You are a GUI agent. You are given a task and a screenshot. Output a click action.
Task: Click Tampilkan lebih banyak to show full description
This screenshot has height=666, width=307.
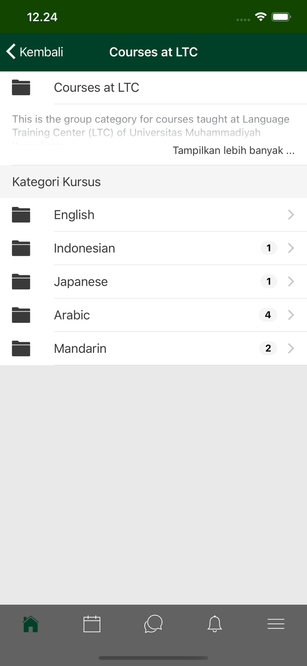pos(233,151)
